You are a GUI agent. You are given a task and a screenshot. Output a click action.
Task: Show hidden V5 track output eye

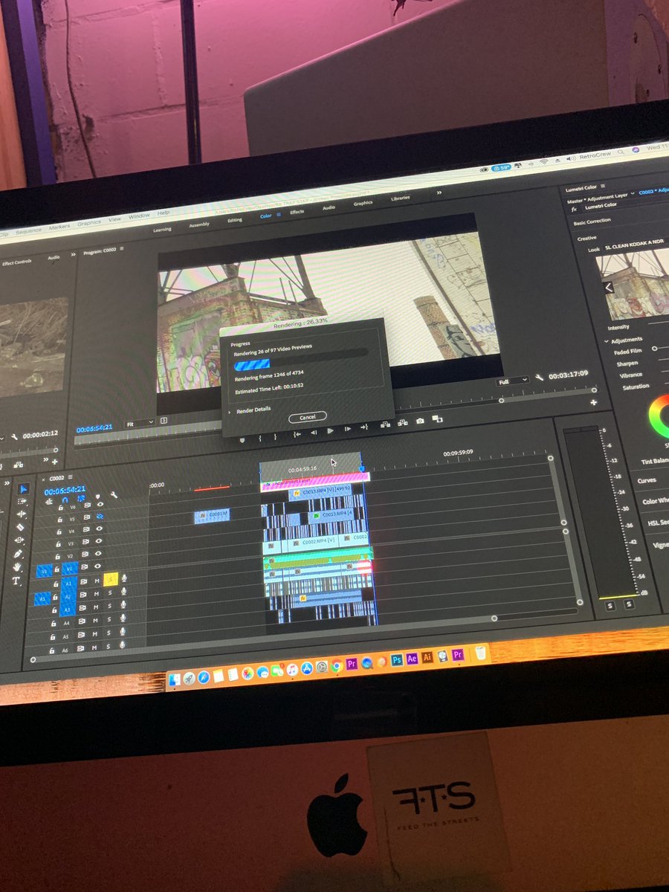100,516
